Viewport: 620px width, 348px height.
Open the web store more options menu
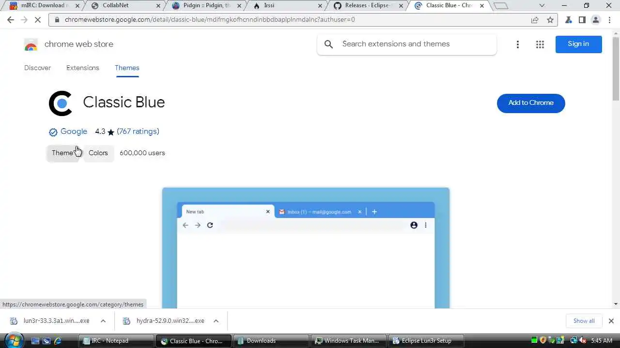[x=518, y=44]
